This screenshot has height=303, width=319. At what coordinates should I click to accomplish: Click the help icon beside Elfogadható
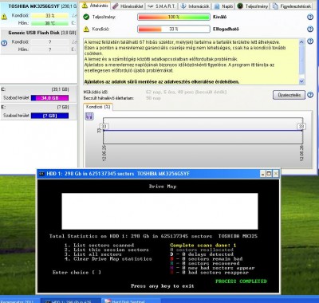(x=310, y=29)
